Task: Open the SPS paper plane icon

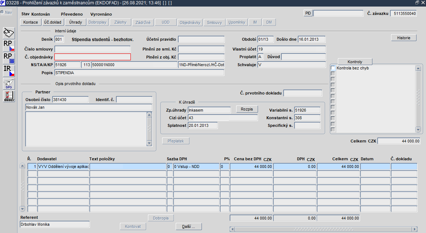Action: (x=9, y=84)
